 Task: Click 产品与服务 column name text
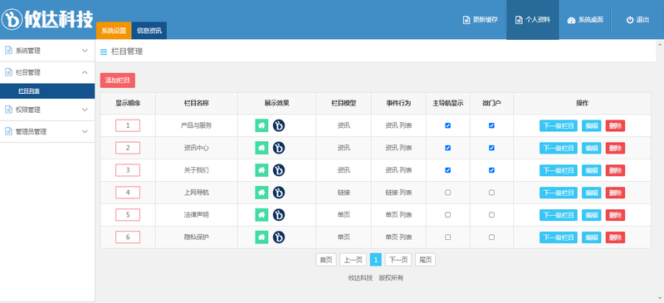pyautogui.click(x=196, y=125)
